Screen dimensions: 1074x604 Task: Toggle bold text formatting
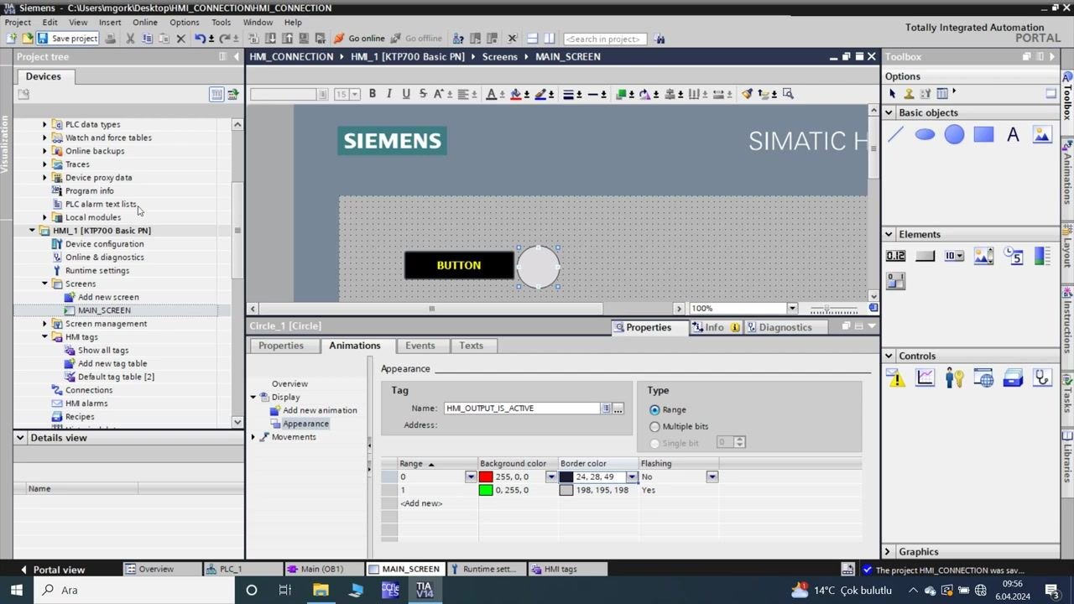click(373, 94)
